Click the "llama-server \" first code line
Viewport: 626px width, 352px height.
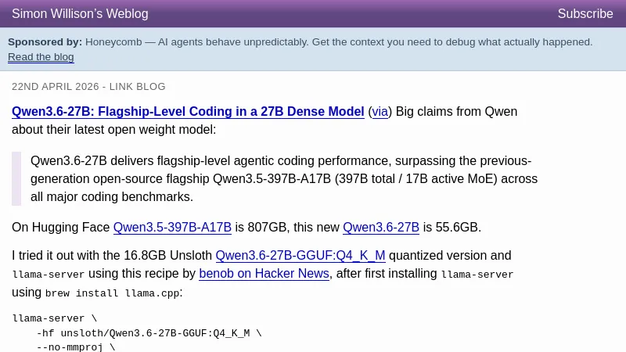coord(55,318)
